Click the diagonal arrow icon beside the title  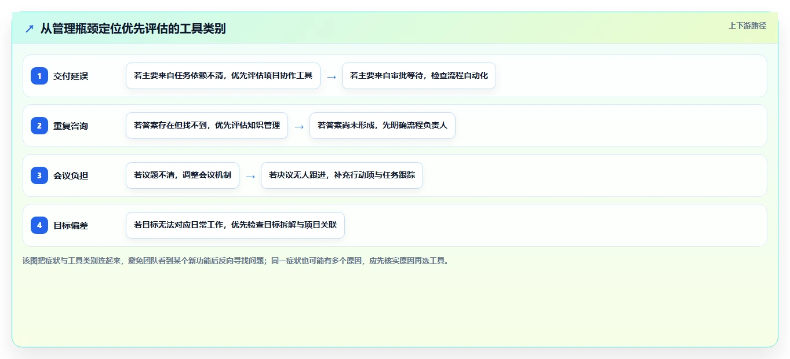(x=30, y=28)
